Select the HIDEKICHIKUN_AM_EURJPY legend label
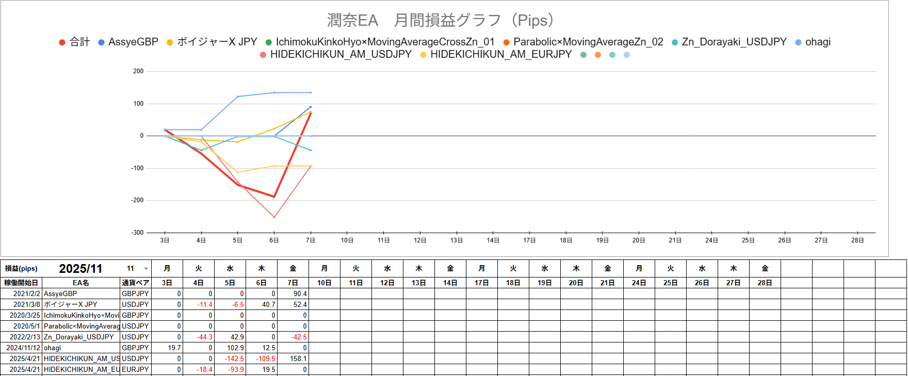This screenshot has width=908, height=376. pos(501,54)
